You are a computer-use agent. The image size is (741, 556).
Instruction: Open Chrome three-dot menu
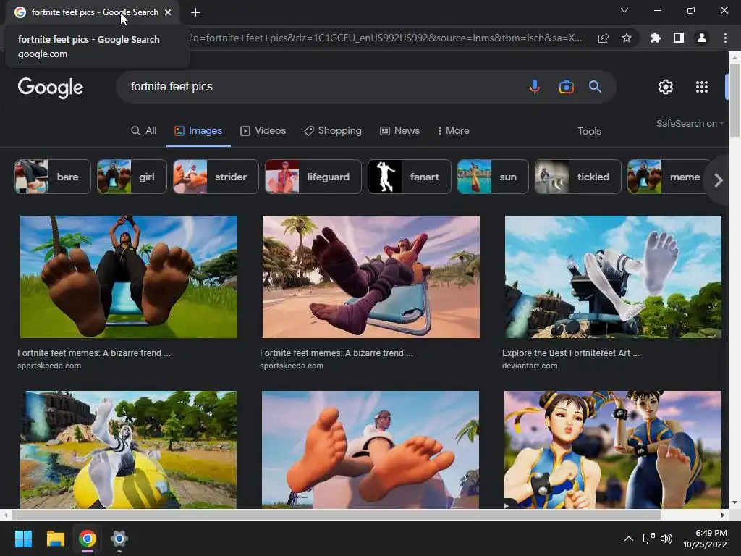click(725, 38)
